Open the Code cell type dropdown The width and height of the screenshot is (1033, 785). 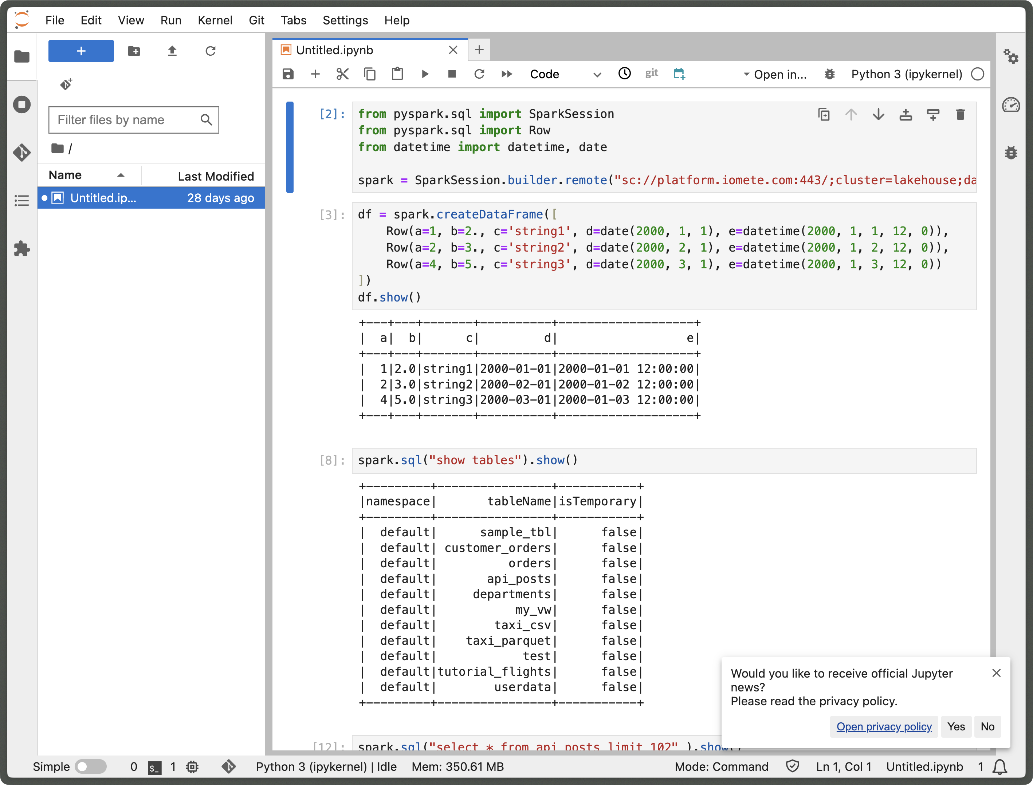point(565,74)
